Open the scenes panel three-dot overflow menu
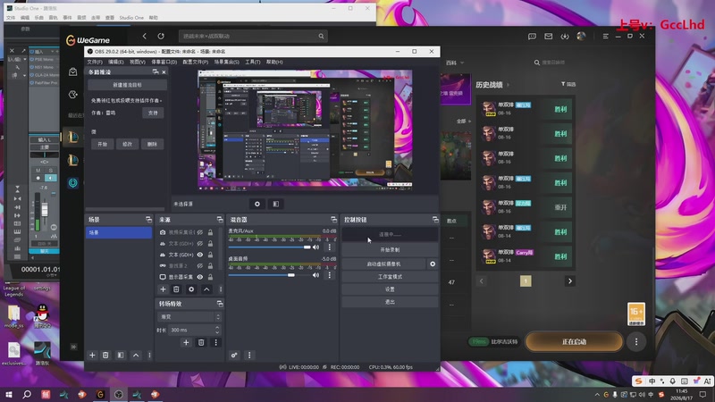Screen dimensions: 715x402 coord(149,355)
